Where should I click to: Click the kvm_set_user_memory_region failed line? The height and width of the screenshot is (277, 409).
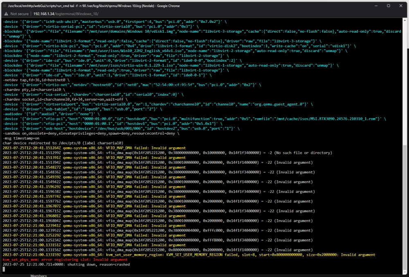tap(189, 255)
